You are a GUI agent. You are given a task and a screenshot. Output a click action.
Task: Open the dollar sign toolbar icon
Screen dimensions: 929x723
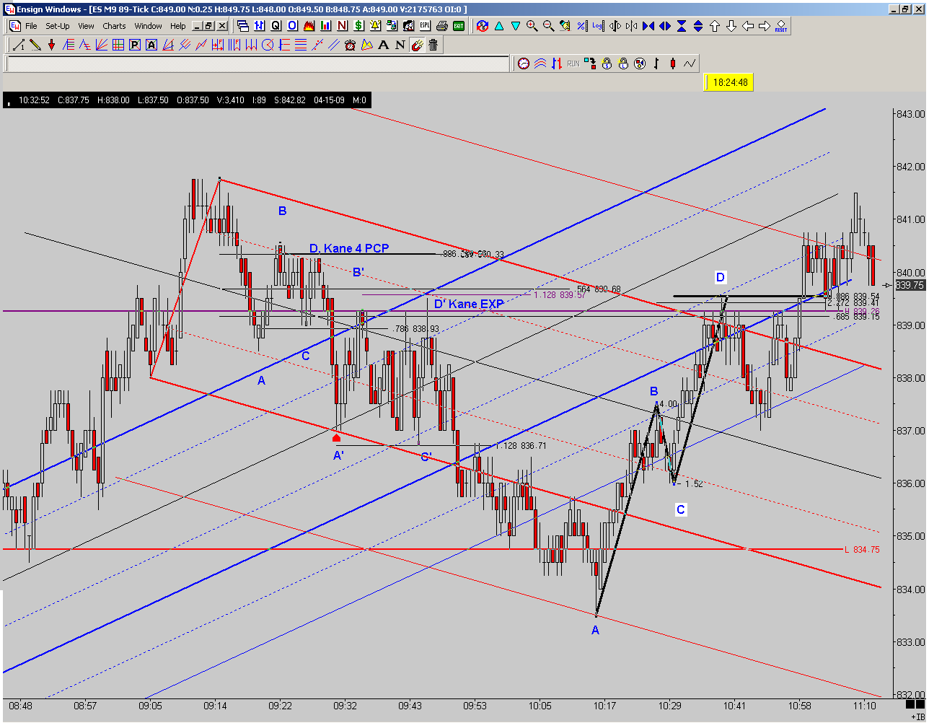point(358,25)
